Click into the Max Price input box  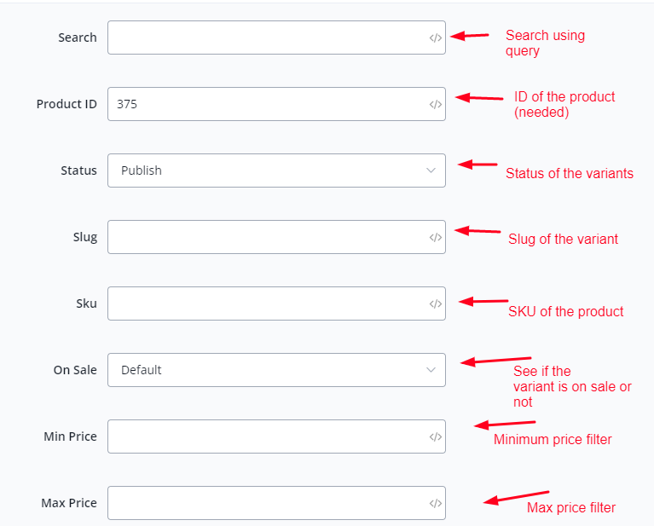pos(266,503)
